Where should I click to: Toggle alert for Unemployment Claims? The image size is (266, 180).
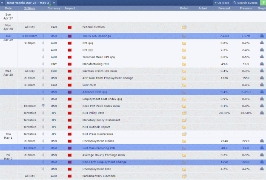click(43, 141)
